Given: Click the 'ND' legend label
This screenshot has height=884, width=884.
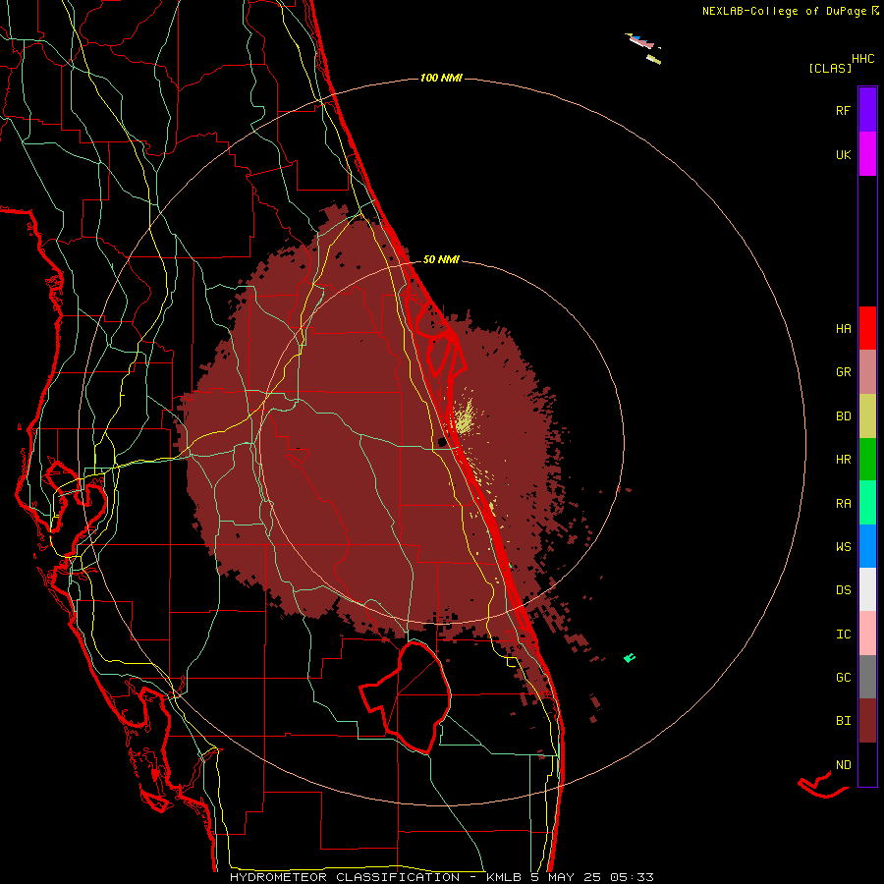Looking at the screenshot, I should tap(843, 765).
